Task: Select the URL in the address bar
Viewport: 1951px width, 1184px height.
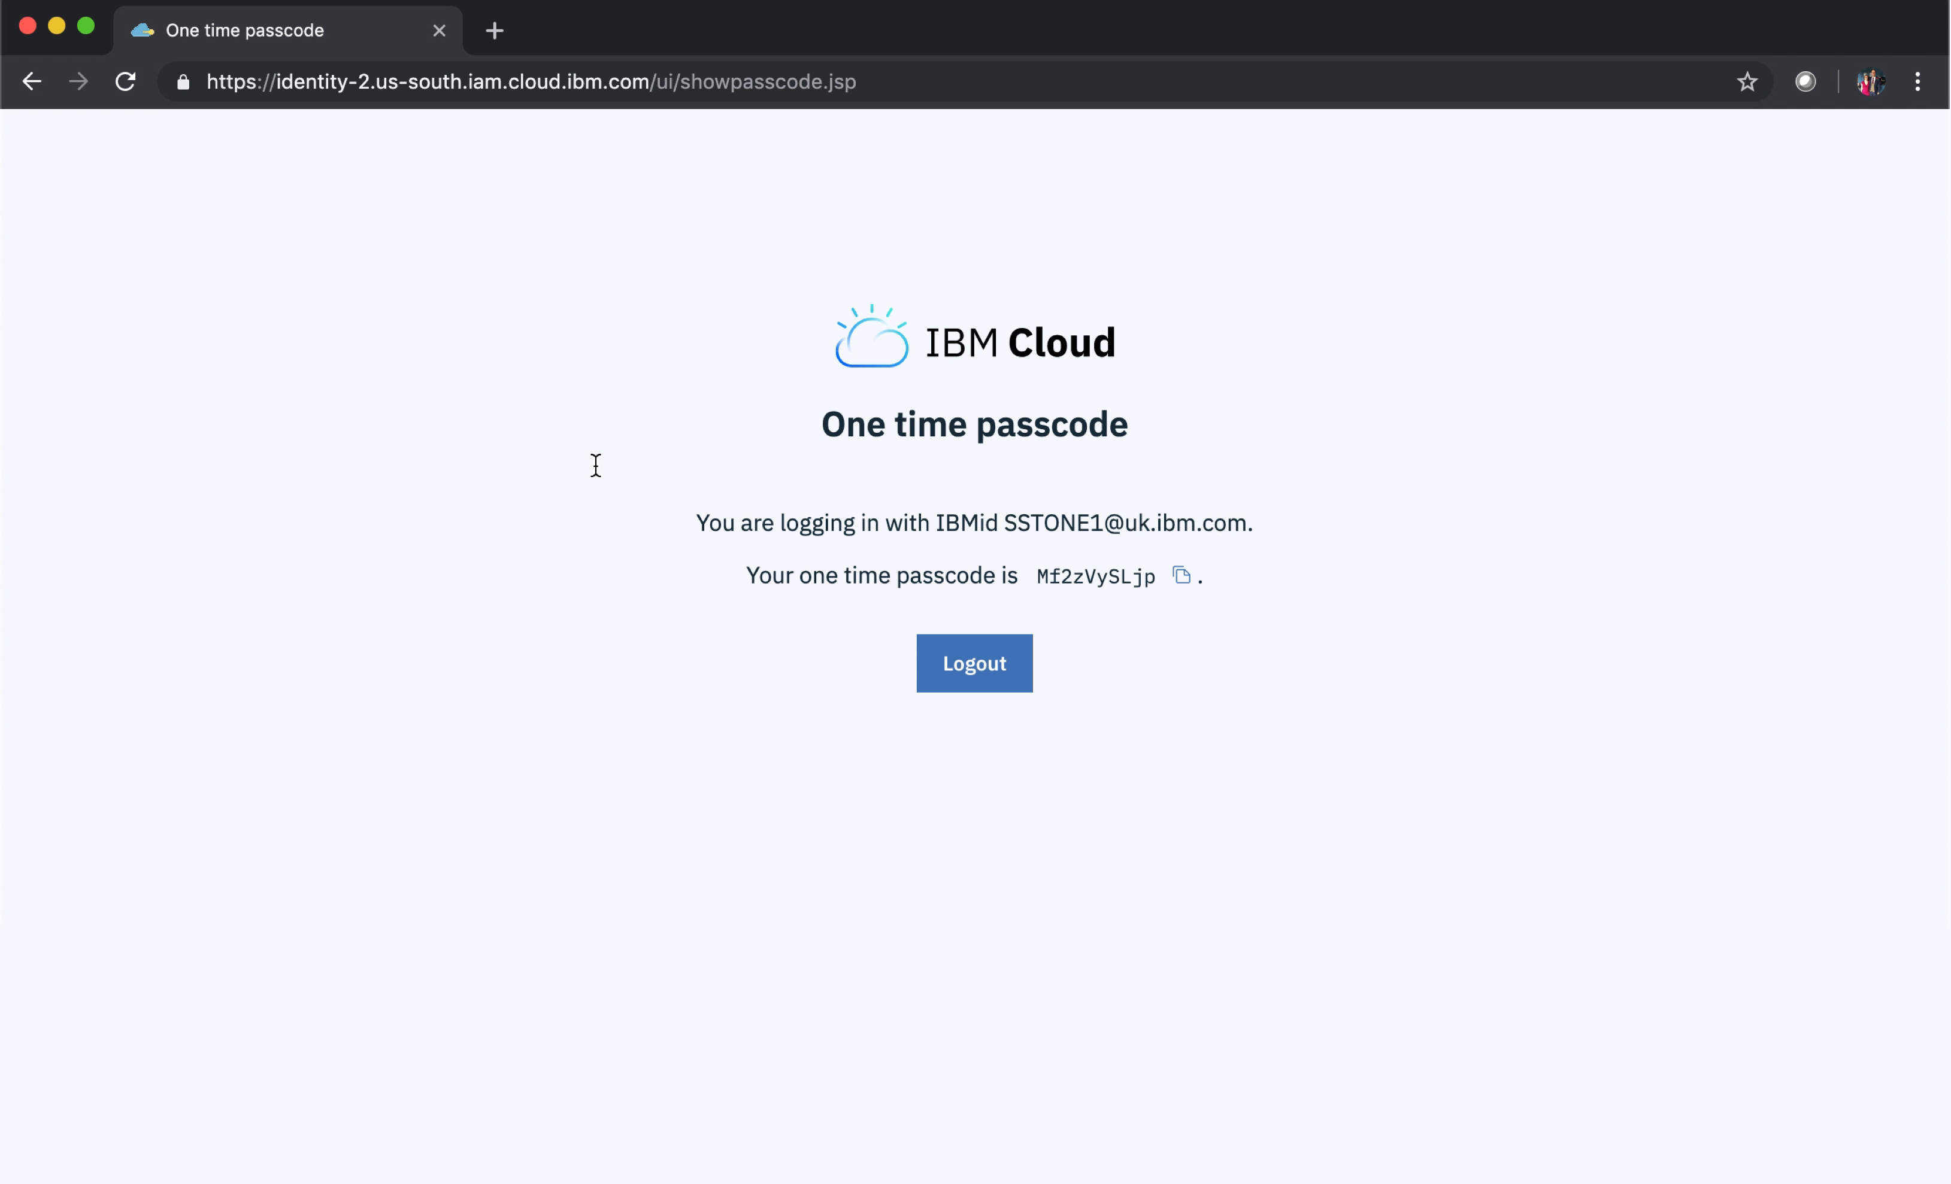Action: [531, 81]
